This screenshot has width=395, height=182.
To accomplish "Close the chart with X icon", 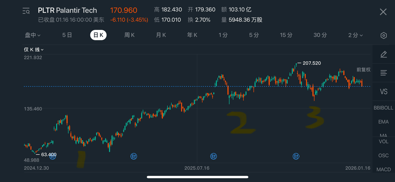I will tap(383, 12).
